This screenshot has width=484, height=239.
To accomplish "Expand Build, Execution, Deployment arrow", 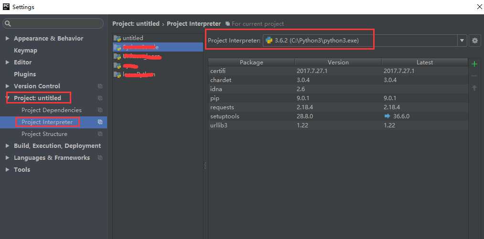I will (x=8, y=146).
